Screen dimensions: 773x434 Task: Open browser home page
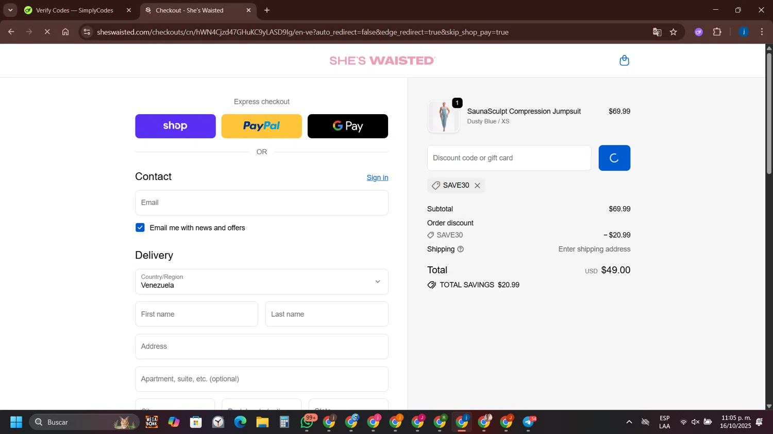(65, 32)
